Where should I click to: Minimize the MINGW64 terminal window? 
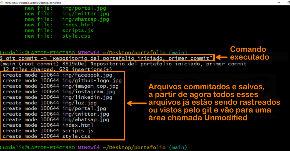point(279,2)
